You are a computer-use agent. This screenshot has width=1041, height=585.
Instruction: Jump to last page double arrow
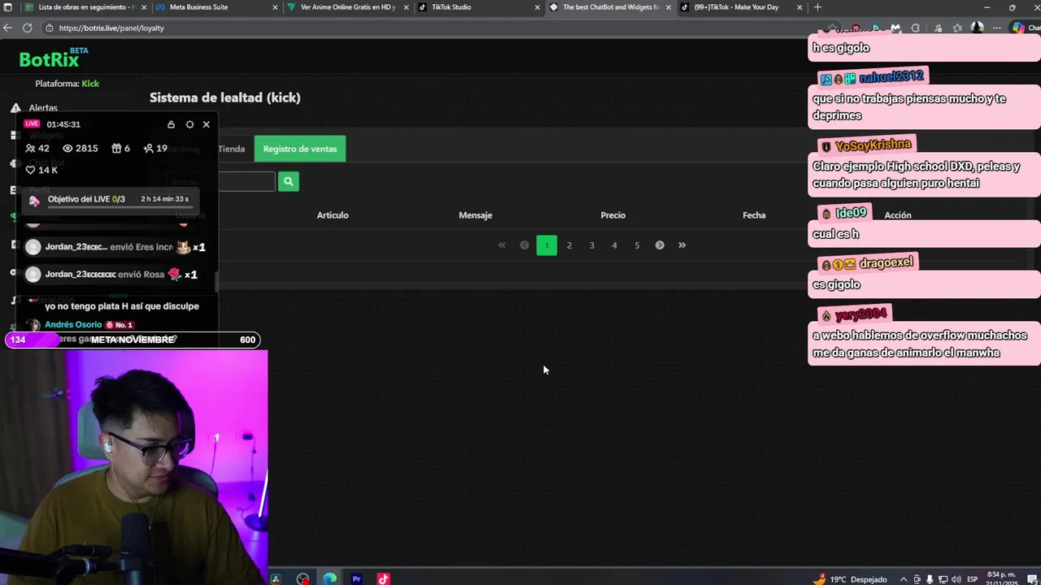click(682, 245)
